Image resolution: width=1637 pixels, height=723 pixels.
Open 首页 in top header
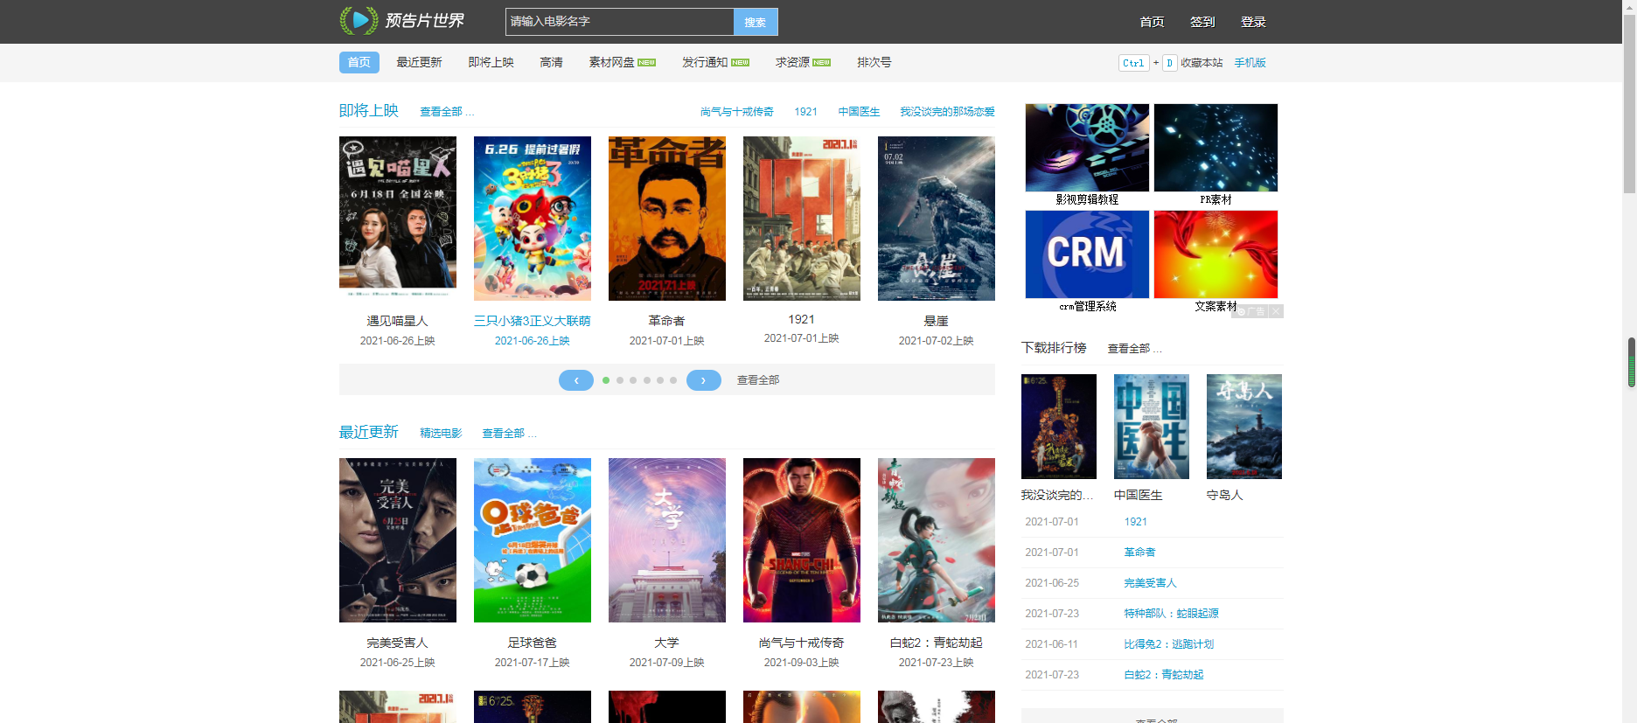coord(1152,22)
